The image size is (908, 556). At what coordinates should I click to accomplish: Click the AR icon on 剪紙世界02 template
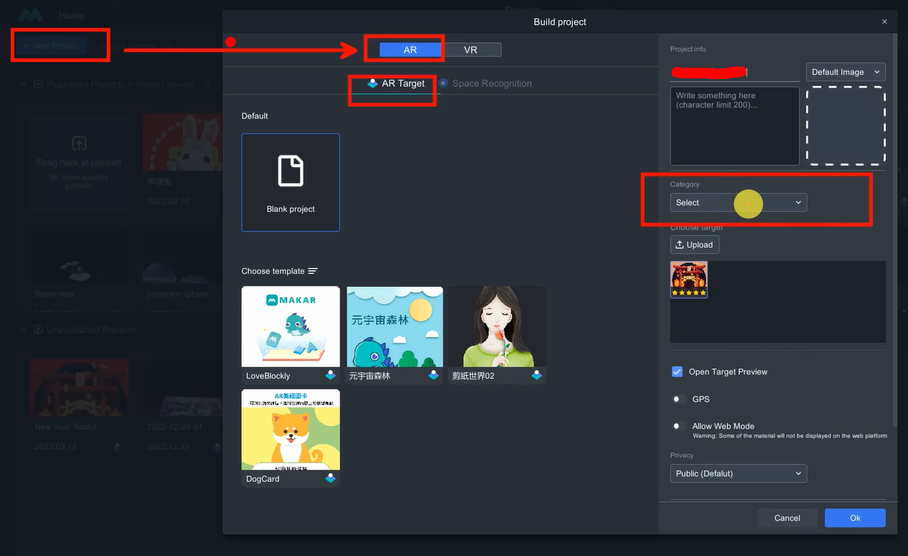pyautogui.click(x=537, y=375)
